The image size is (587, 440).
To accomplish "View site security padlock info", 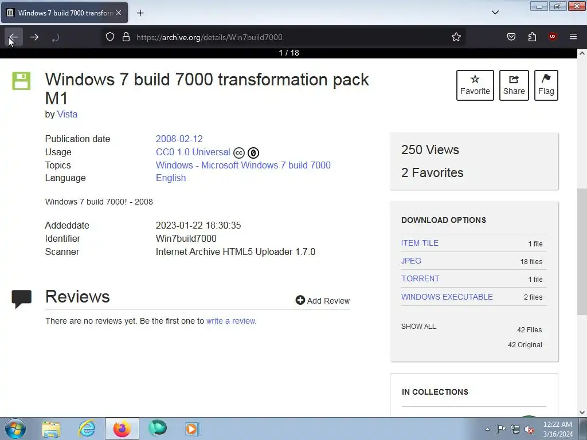I will click(126, 37).
